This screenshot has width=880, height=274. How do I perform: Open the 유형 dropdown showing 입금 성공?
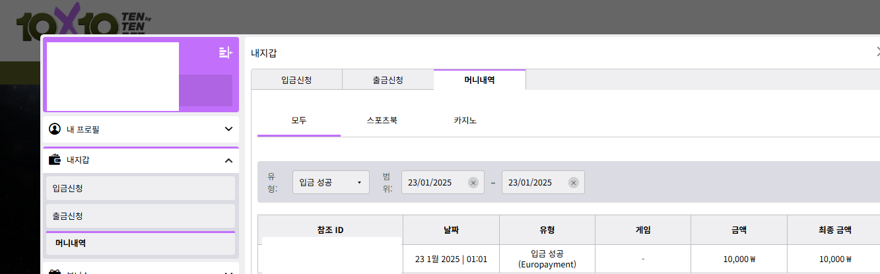click(331, 183)
